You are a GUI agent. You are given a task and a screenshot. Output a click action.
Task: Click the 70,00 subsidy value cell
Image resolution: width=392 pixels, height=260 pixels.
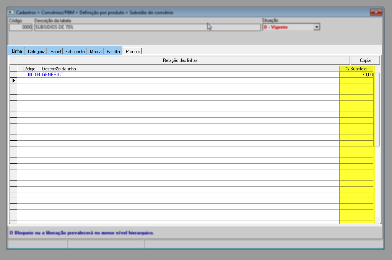coord(356,75)
